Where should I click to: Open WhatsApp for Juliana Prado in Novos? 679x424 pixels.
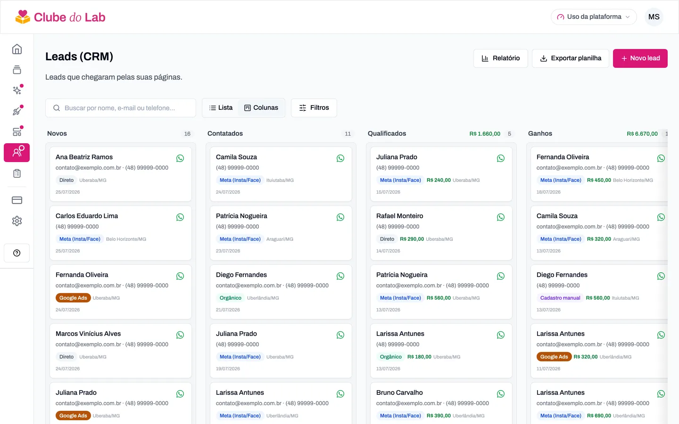pos(180,394)
